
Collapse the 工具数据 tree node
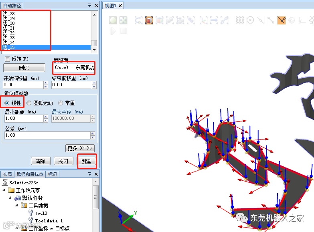click(16, 206)
